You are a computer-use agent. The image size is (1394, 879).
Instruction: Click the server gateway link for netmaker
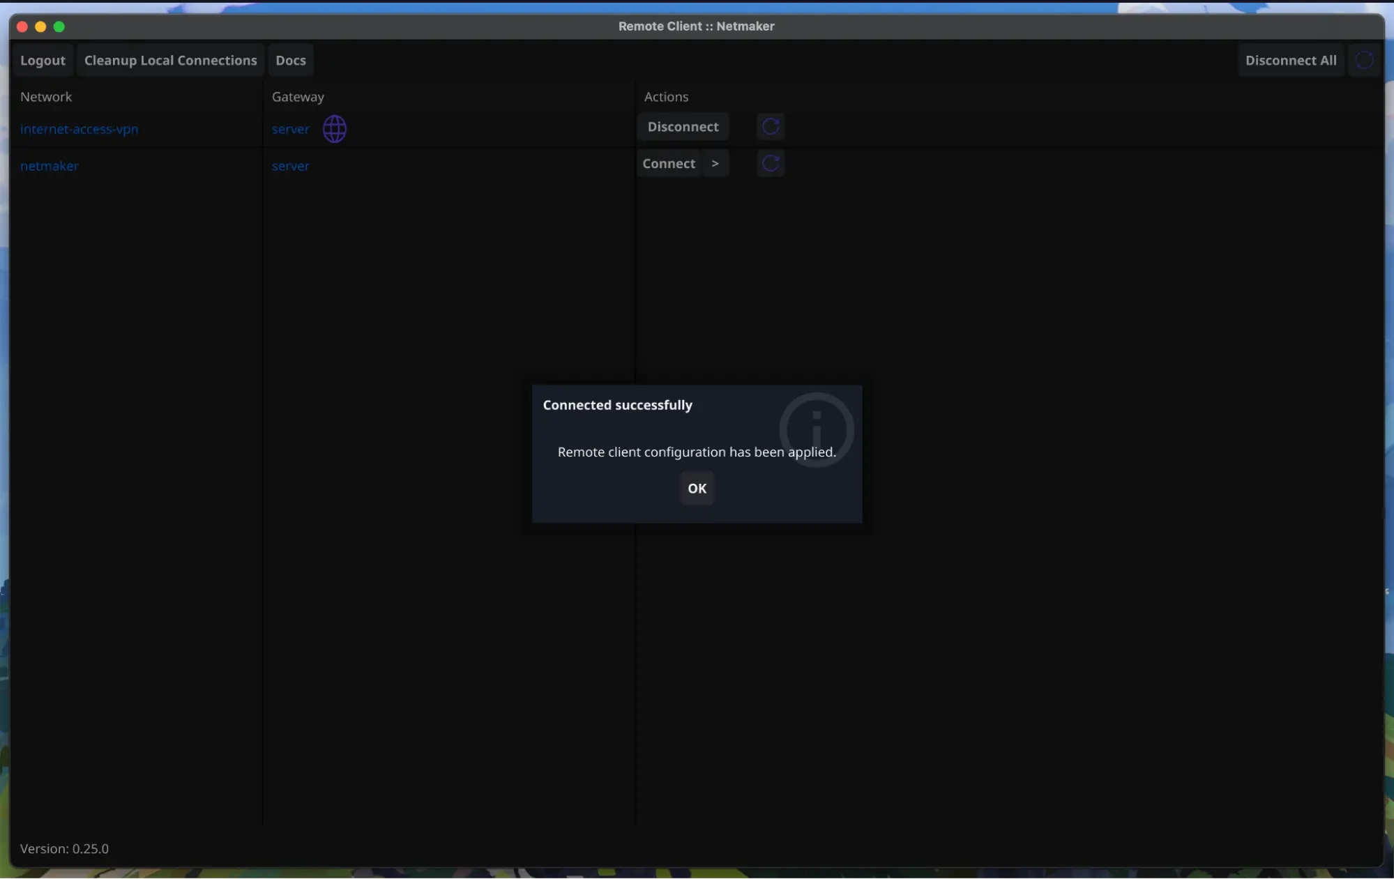(290, 167)
